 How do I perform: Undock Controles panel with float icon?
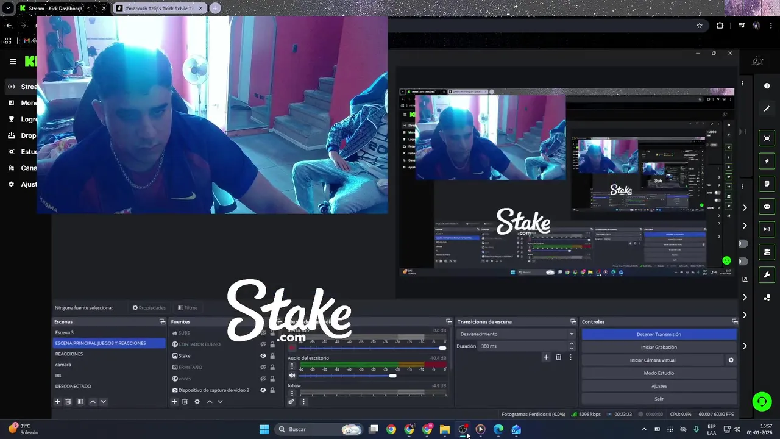point(734,321)
